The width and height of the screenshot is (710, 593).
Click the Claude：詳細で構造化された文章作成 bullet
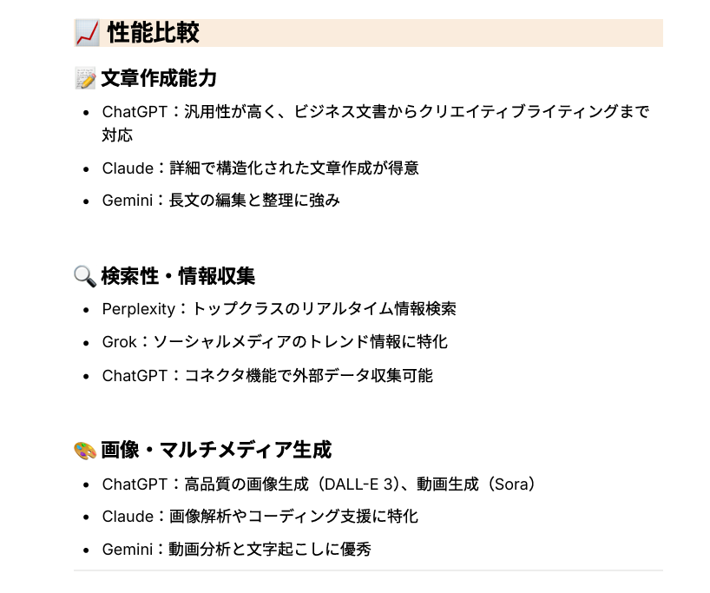[x=260, y=168]
